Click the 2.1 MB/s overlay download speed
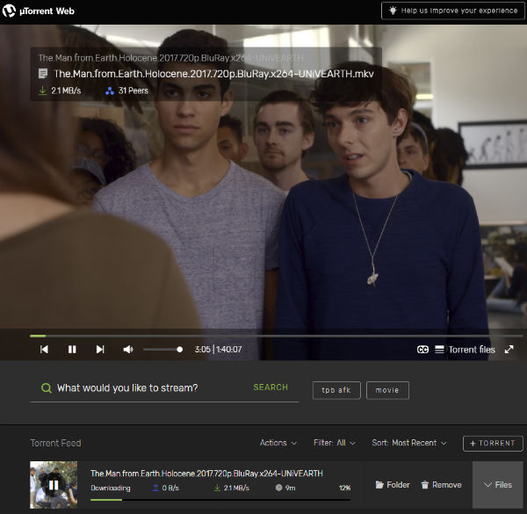The width and height of the screenshot is (527, 514). pos(60,90)
